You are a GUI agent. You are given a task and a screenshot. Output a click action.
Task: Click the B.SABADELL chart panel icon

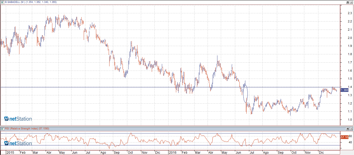tap(3, 2)
